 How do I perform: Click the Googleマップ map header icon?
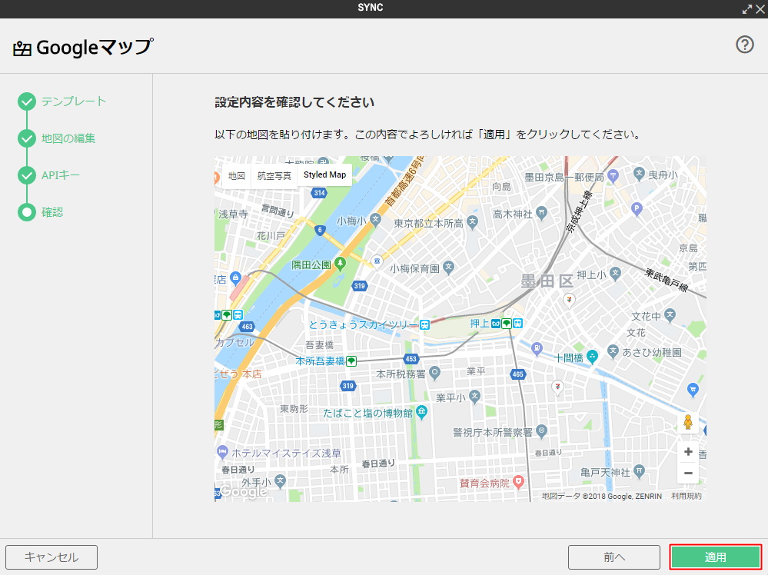click(x=22, y=48)
